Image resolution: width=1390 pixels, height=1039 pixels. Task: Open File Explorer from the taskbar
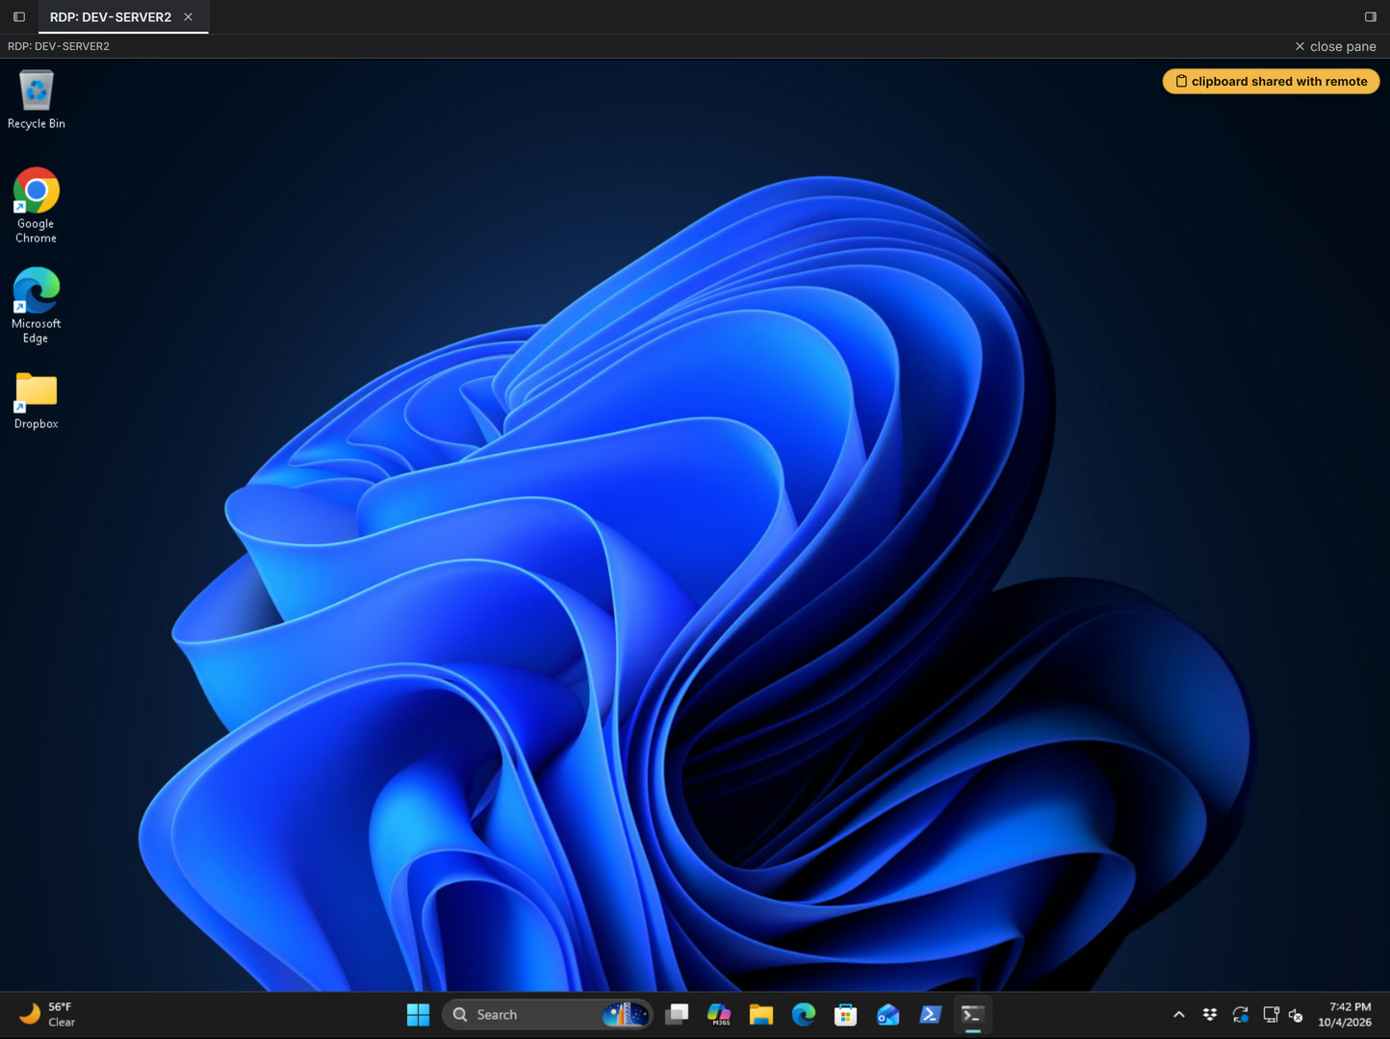point(761,1014)
